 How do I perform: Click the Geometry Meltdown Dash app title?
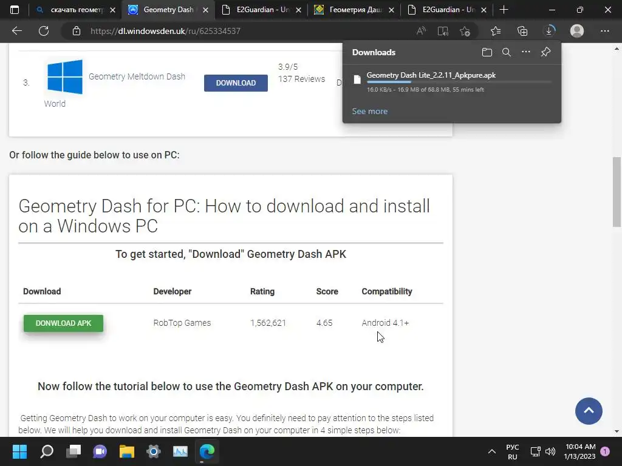(x=137, y=76)
